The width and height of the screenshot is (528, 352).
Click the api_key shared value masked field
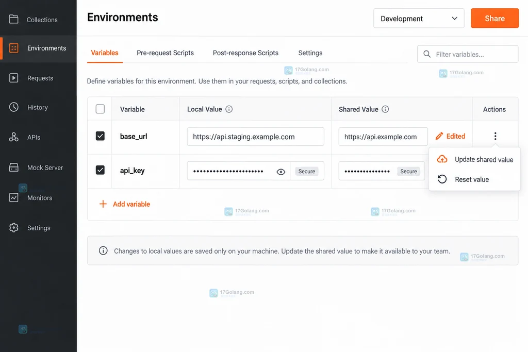(x=382, y=171)
